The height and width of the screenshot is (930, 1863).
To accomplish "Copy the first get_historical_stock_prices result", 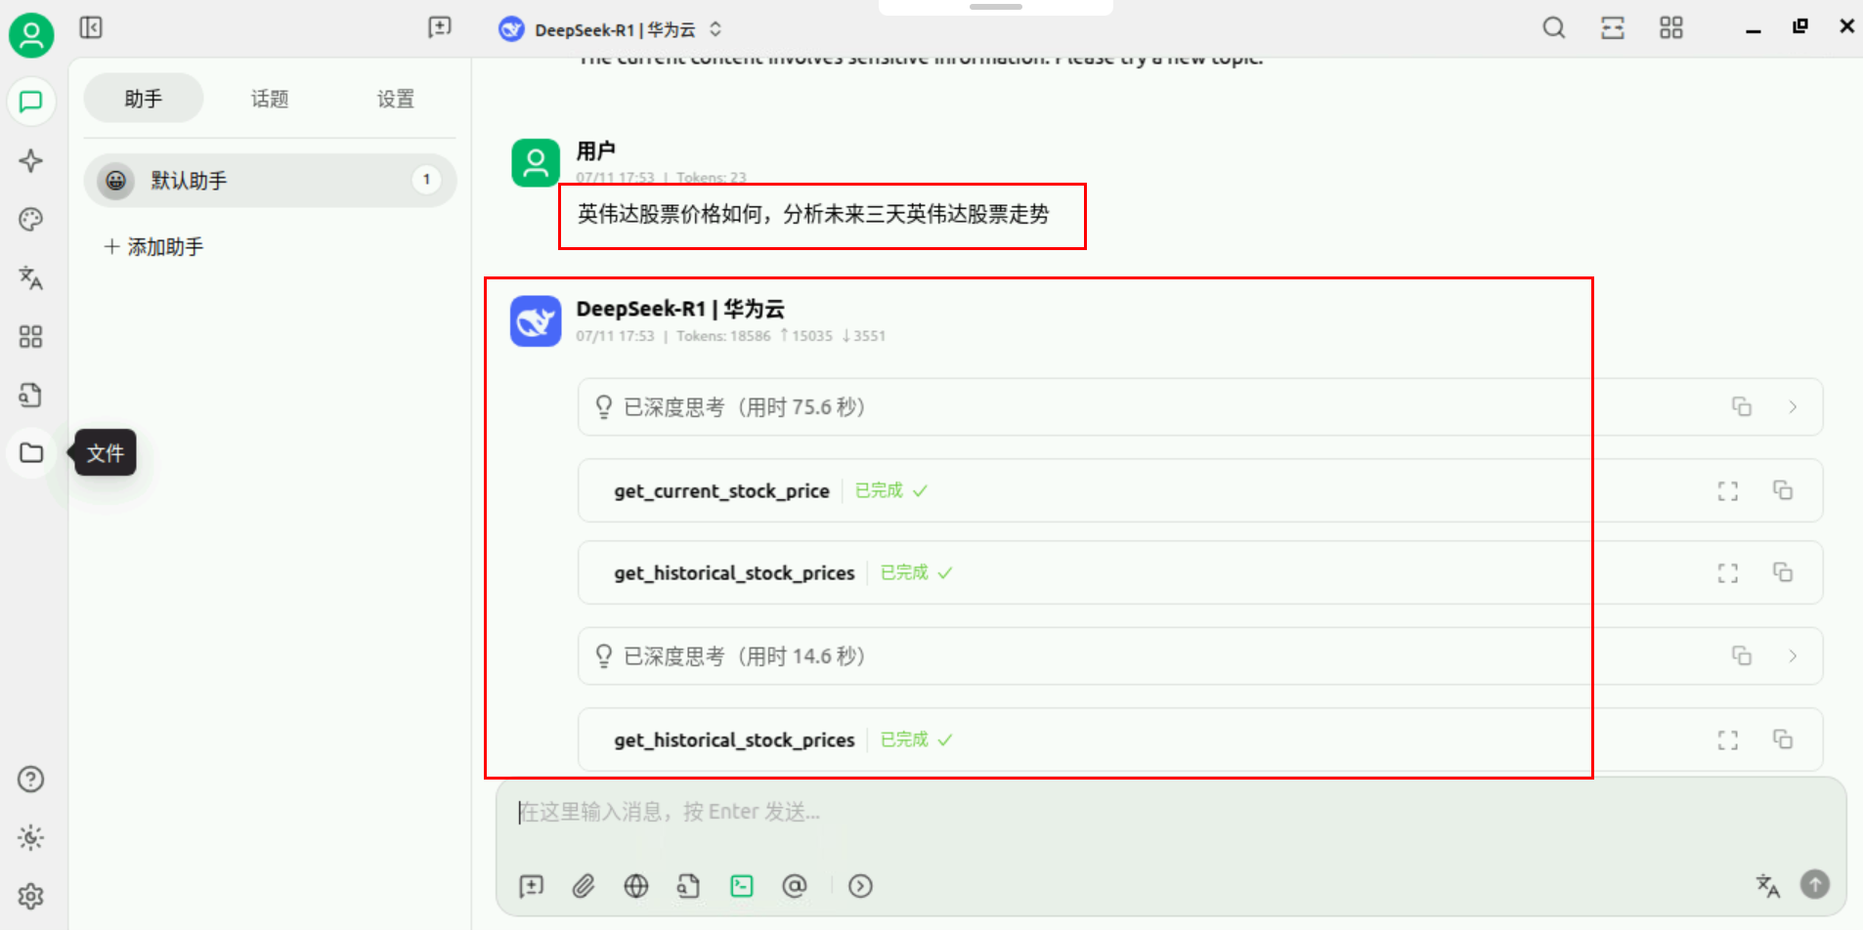I will point(1783,572).
